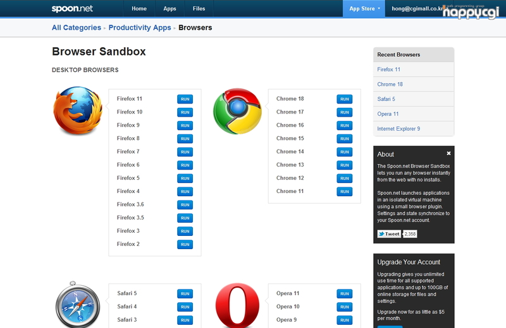
Task: Run Firefox 2
Action: 185,244
